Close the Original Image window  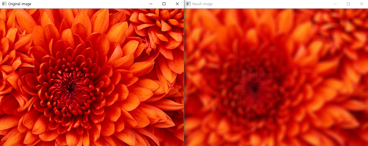[177, 4]
